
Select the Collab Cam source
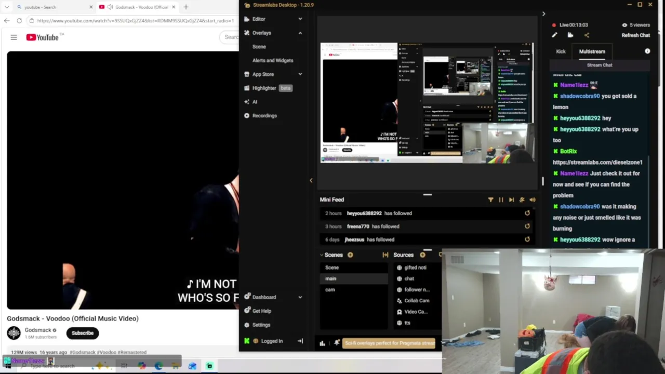pyautogui.click(x=416, y=301)
